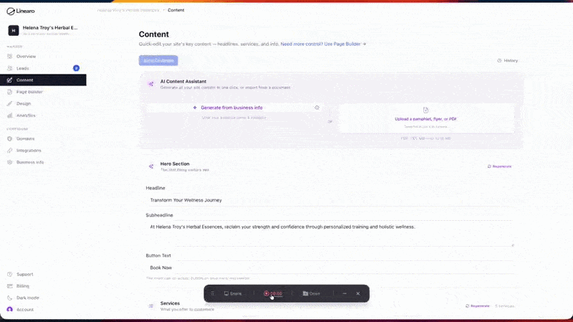Toggle Dark mode

click(x=27, y=298)
